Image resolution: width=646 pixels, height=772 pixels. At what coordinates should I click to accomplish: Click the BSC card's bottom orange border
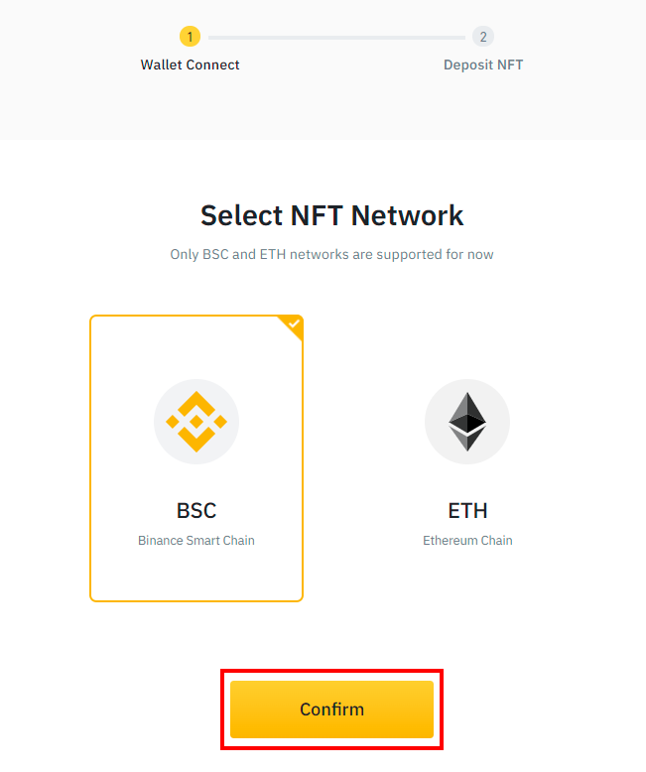click(196, 600)
